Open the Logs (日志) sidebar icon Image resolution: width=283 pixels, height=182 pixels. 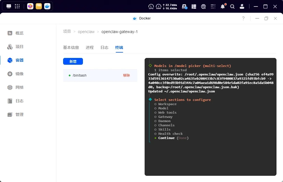(x=10, y=101)
